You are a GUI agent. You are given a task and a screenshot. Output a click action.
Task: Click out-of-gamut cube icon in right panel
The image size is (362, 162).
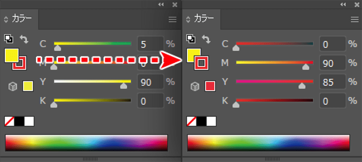tap(195, 87)
